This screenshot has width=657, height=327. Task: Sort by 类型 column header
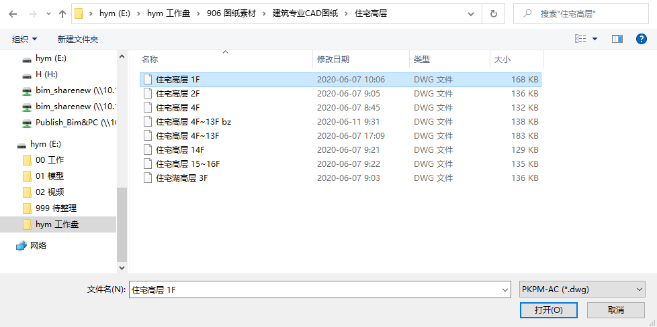[x=449, y=60]
